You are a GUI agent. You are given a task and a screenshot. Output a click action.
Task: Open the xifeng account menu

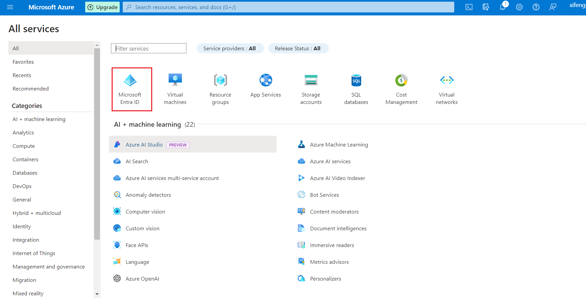pos(577,5)
